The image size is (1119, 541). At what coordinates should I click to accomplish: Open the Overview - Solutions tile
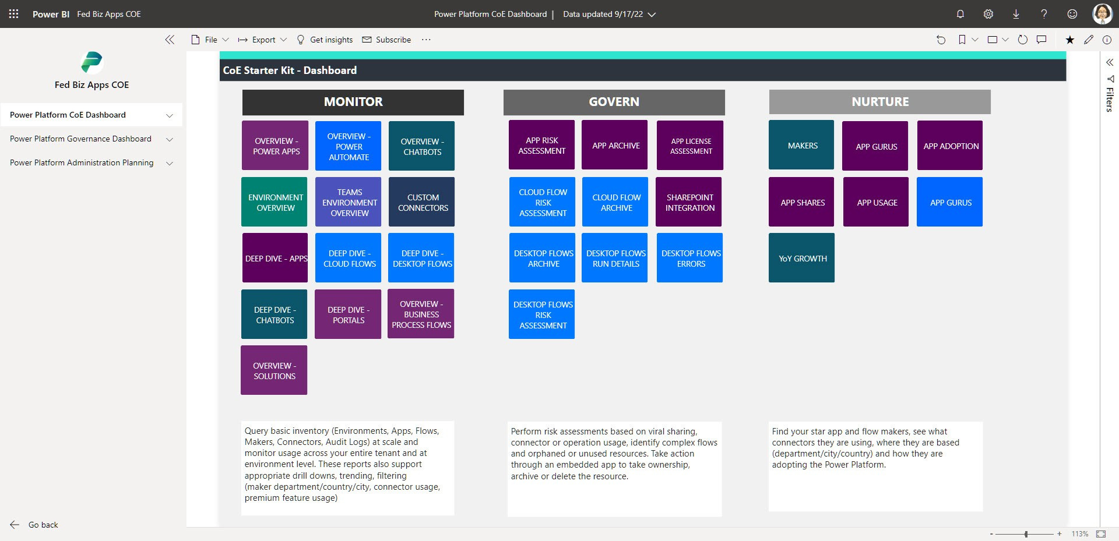[x=274, y=370]
